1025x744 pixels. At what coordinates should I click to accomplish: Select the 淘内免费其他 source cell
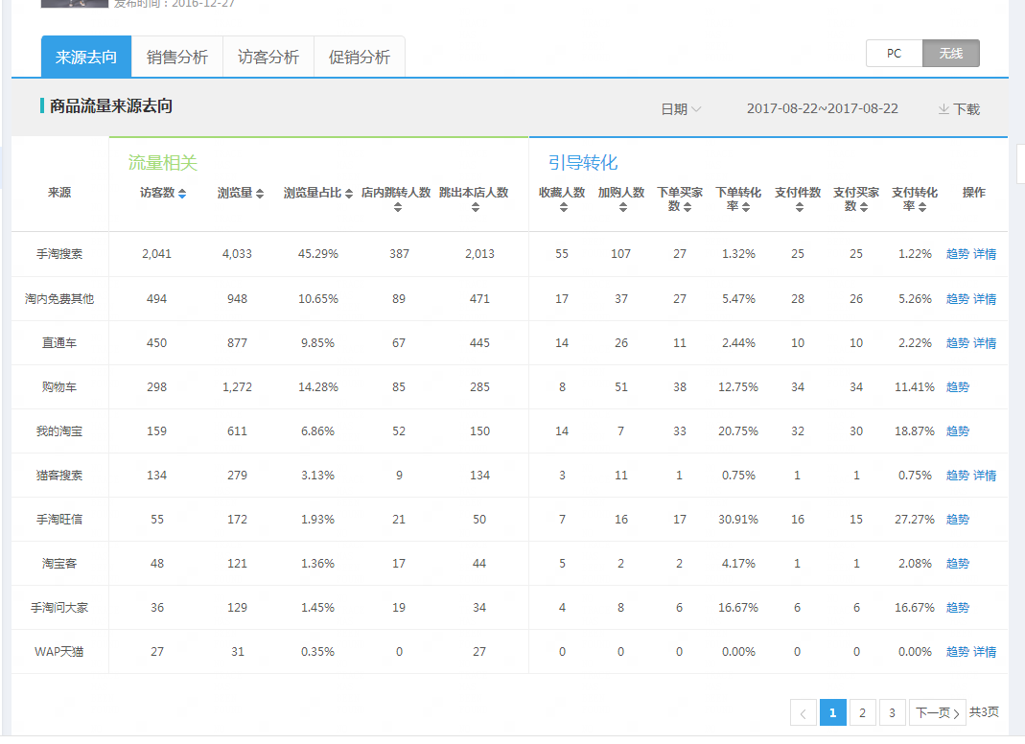(59, 299)
